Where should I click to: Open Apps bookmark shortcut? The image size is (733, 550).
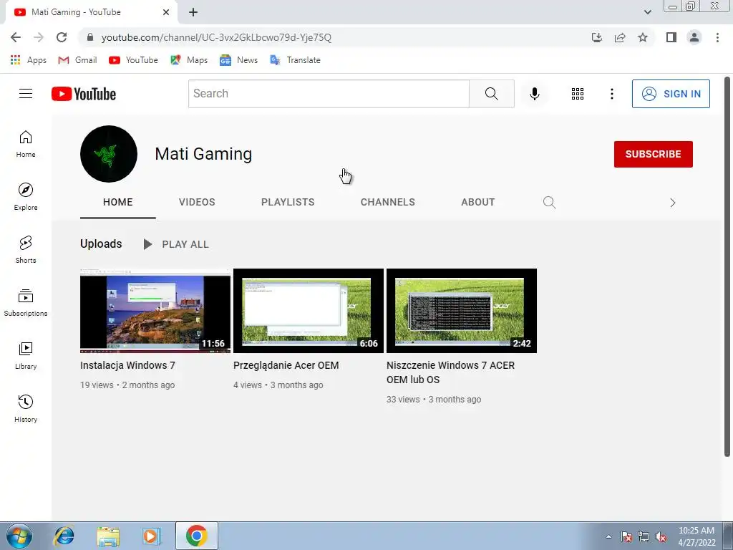coord(28,60)
